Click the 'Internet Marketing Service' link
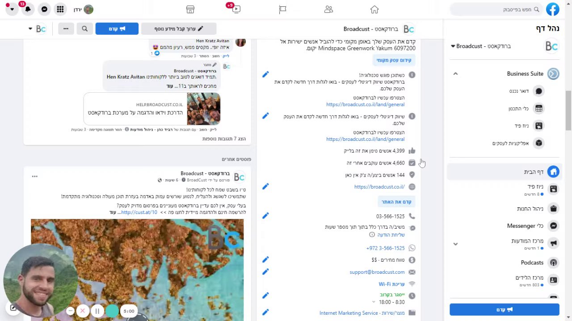This screenshot has height=321, width=572. 349,313
